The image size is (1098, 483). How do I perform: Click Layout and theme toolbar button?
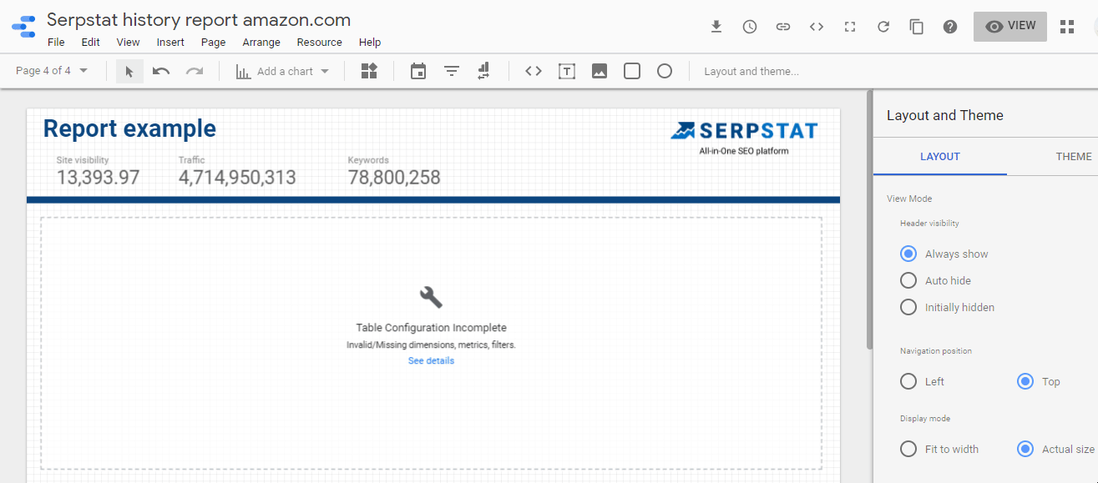[751, 71]
